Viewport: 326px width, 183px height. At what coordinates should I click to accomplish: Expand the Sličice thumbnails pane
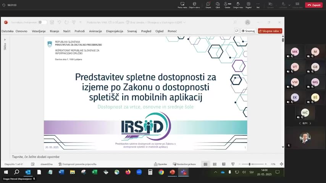pyautogui.click(x=5, y=40)
